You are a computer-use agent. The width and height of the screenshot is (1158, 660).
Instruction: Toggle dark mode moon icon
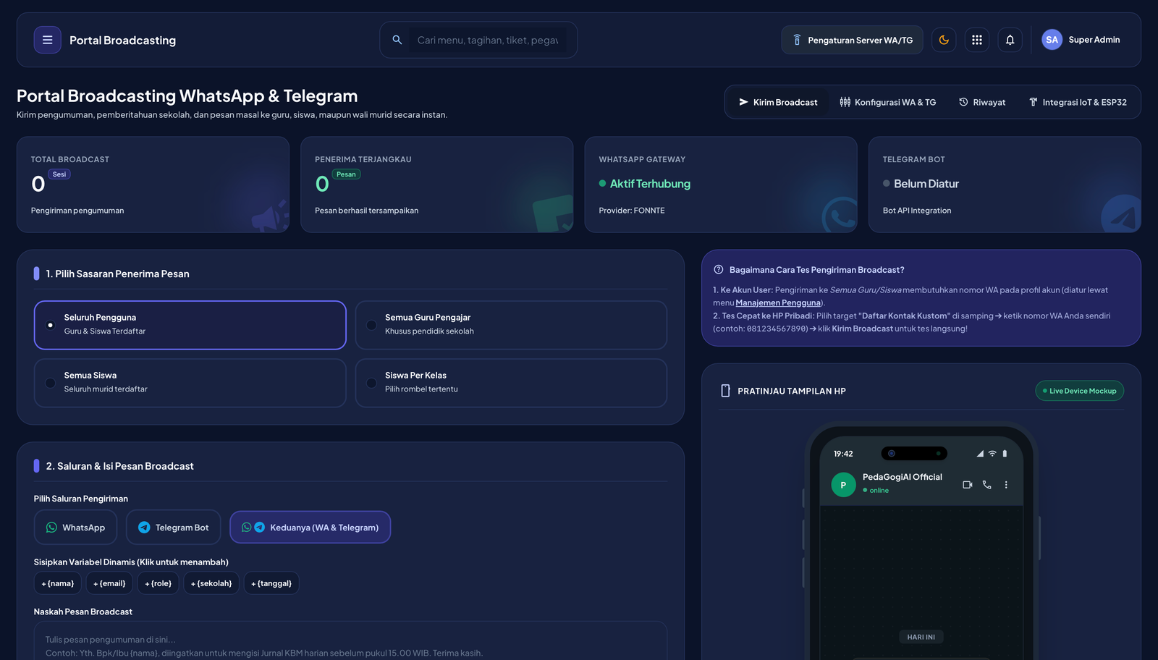[x=944, y=40]
